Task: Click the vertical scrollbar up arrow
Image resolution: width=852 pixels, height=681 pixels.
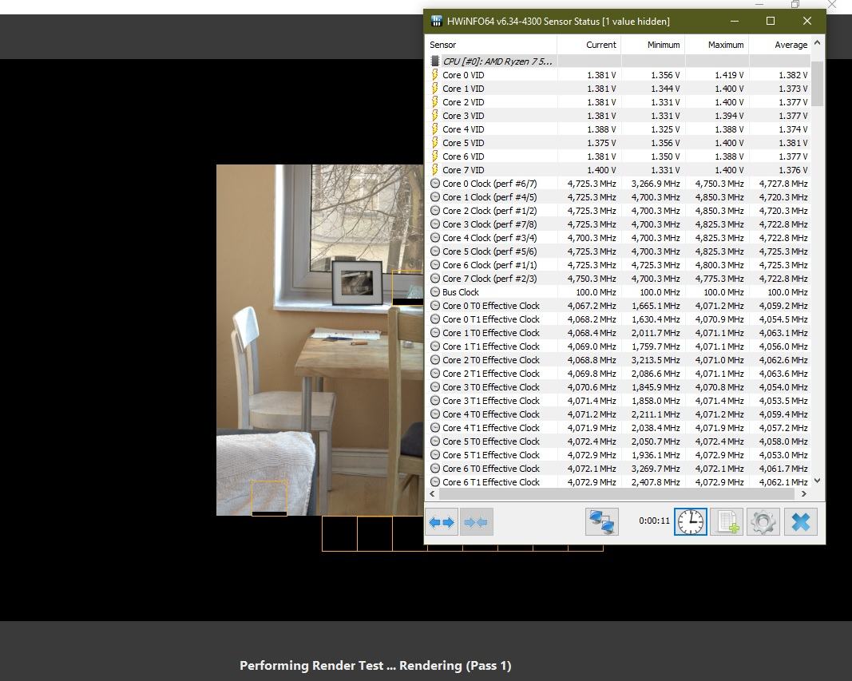Action: pyautogui.click(x=817, y=42)
